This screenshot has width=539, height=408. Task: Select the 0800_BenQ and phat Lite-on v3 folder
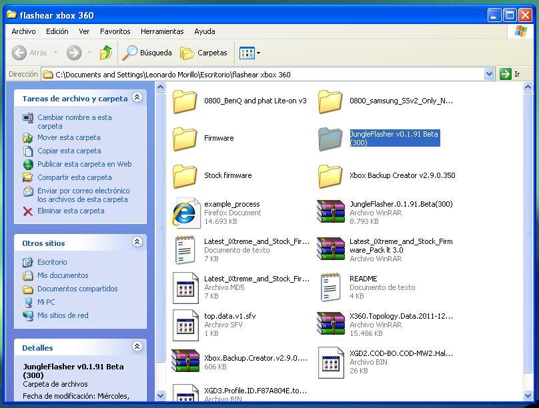pyautogui.click(x=239, y=101)
